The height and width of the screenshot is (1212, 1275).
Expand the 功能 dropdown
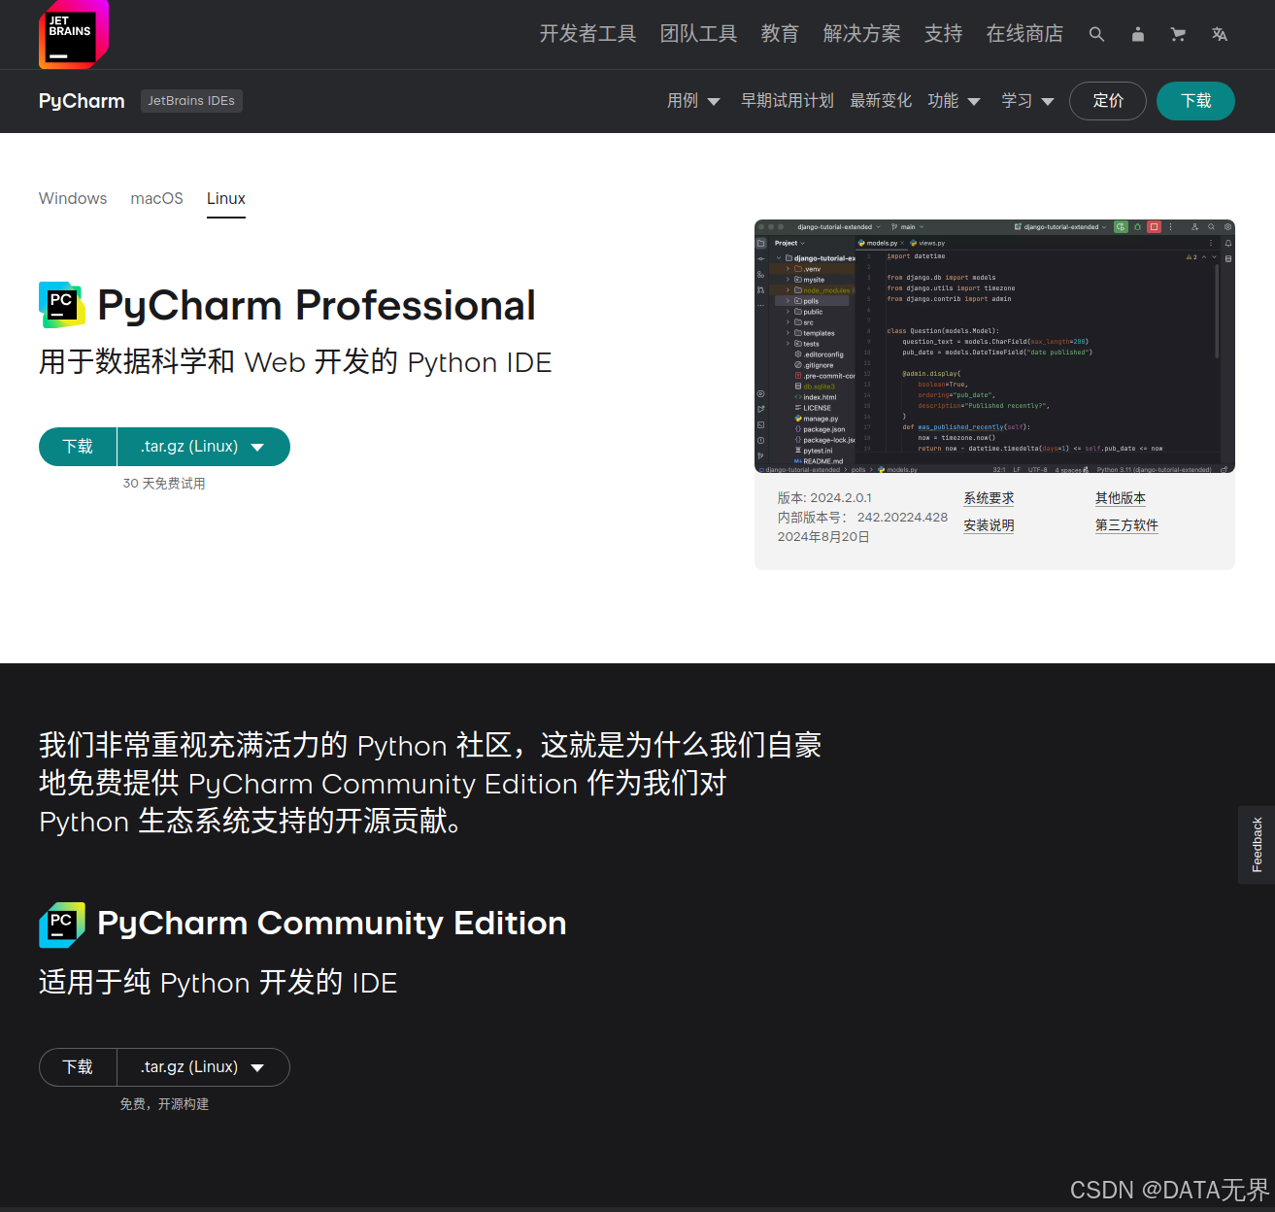pos(954,101)
